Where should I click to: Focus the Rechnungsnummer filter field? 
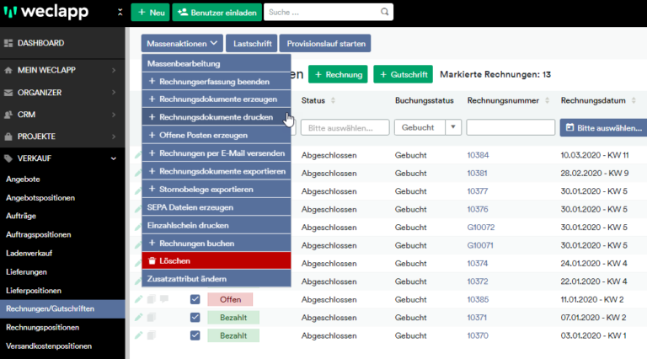pyautogui.click(x=511, y=127)
